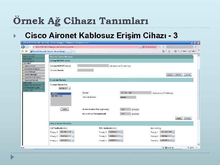Open Accounting Priority 1 dropdown
Image resolution: width=220 pixels, height=165 pixels.
tap(167, 132)
